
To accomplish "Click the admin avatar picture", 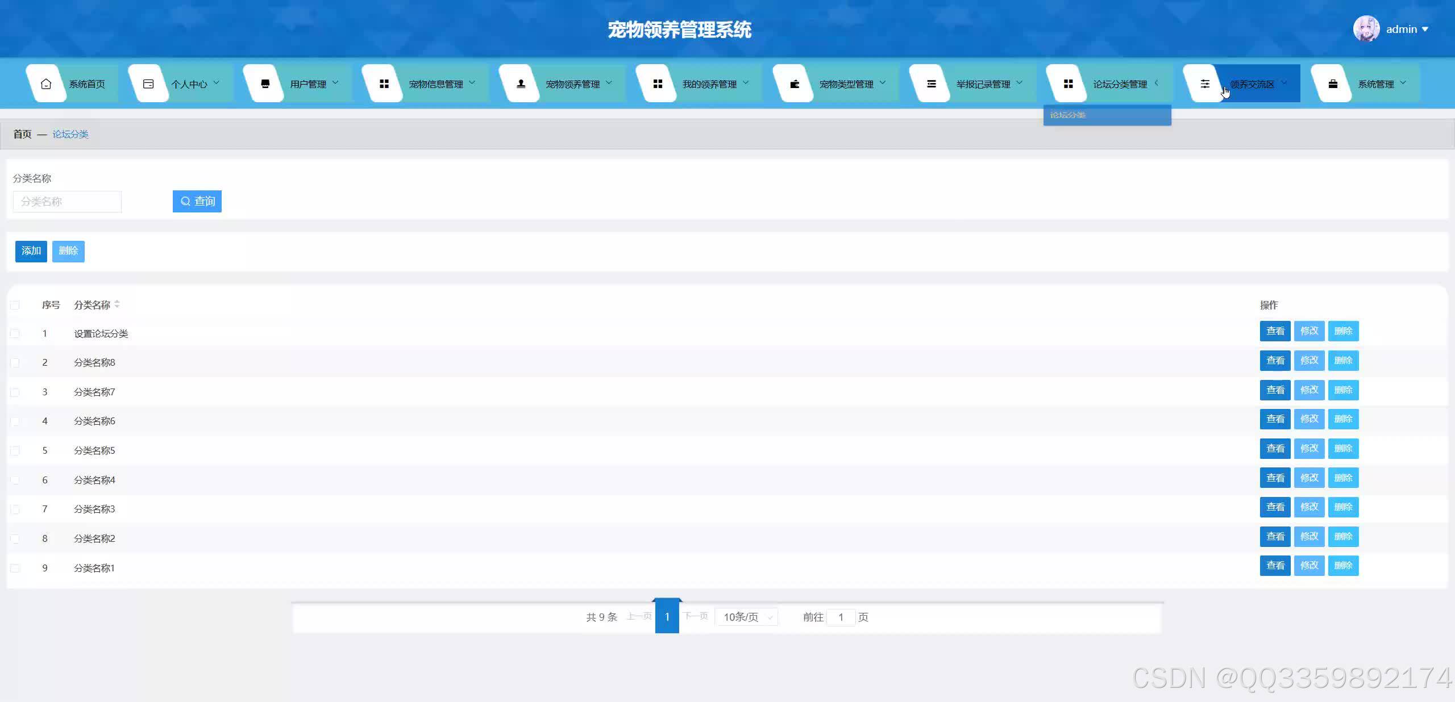I will pyautogui.click(x=1366, y=29).
